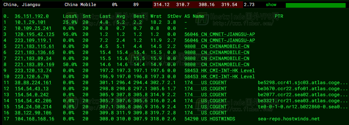Click the green latency progress bar

click(316, 5)
